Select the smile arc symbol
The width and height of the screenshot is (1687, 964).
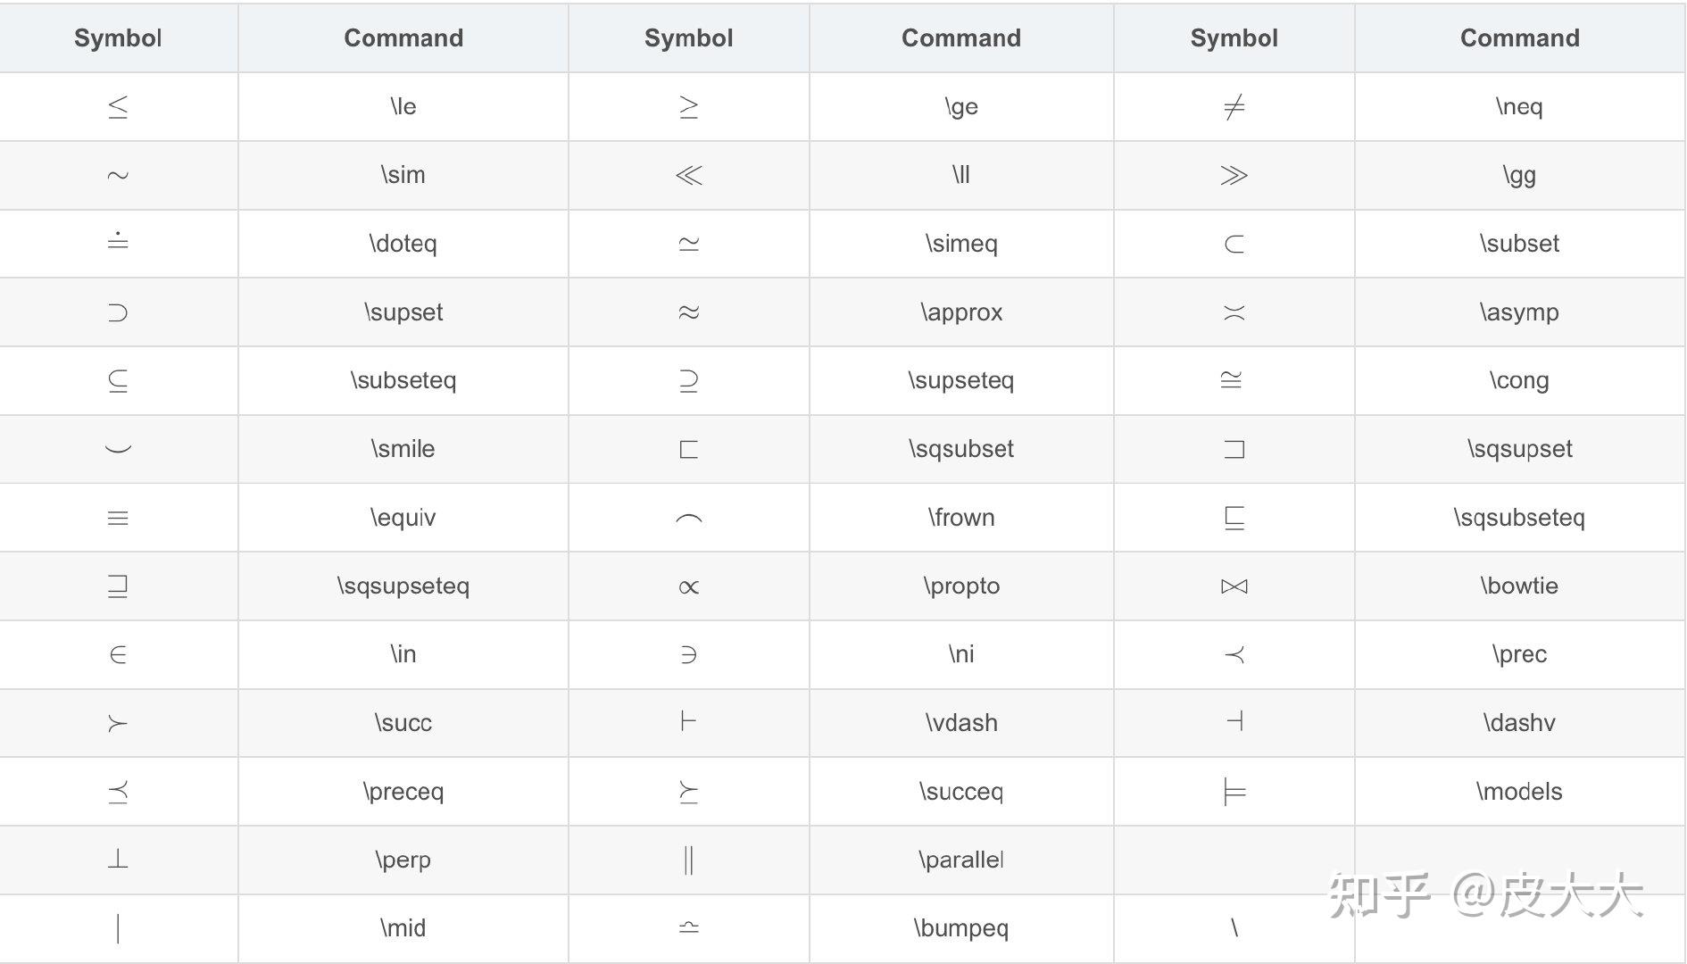tap(118, 449)
